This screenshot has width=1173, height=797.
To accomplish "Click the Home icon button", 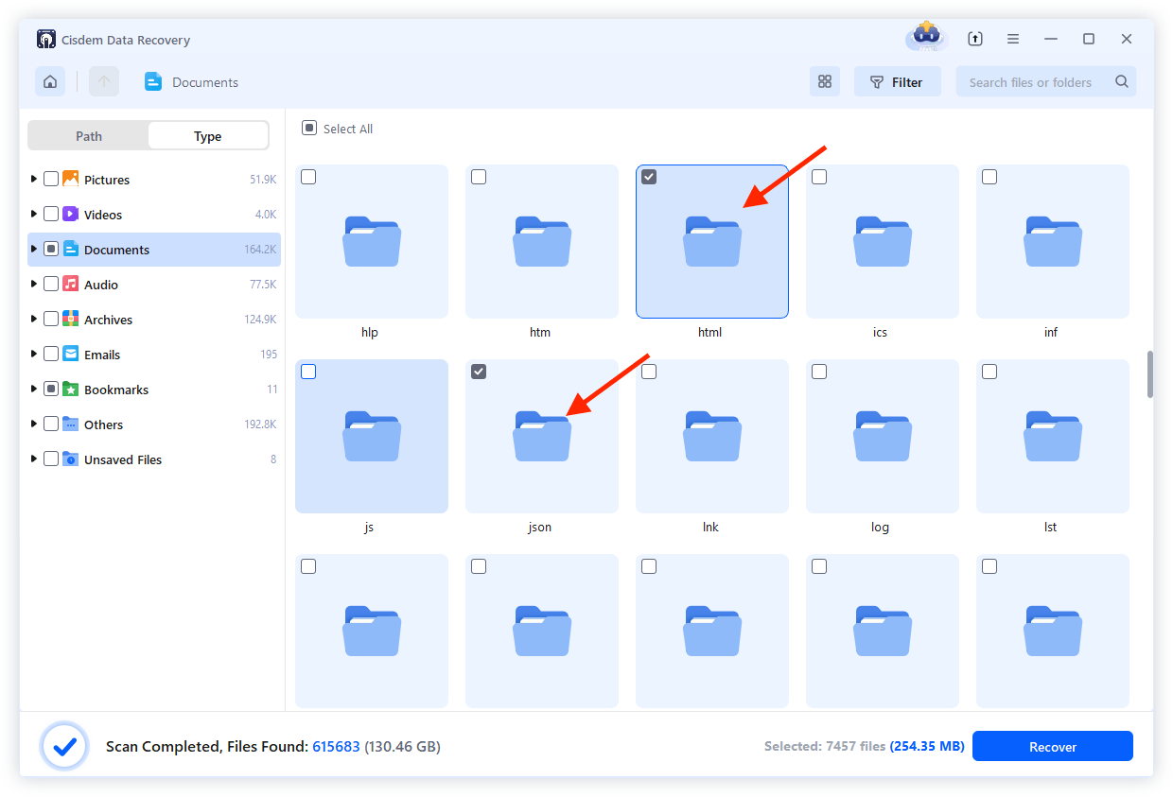I will (50, 82).
